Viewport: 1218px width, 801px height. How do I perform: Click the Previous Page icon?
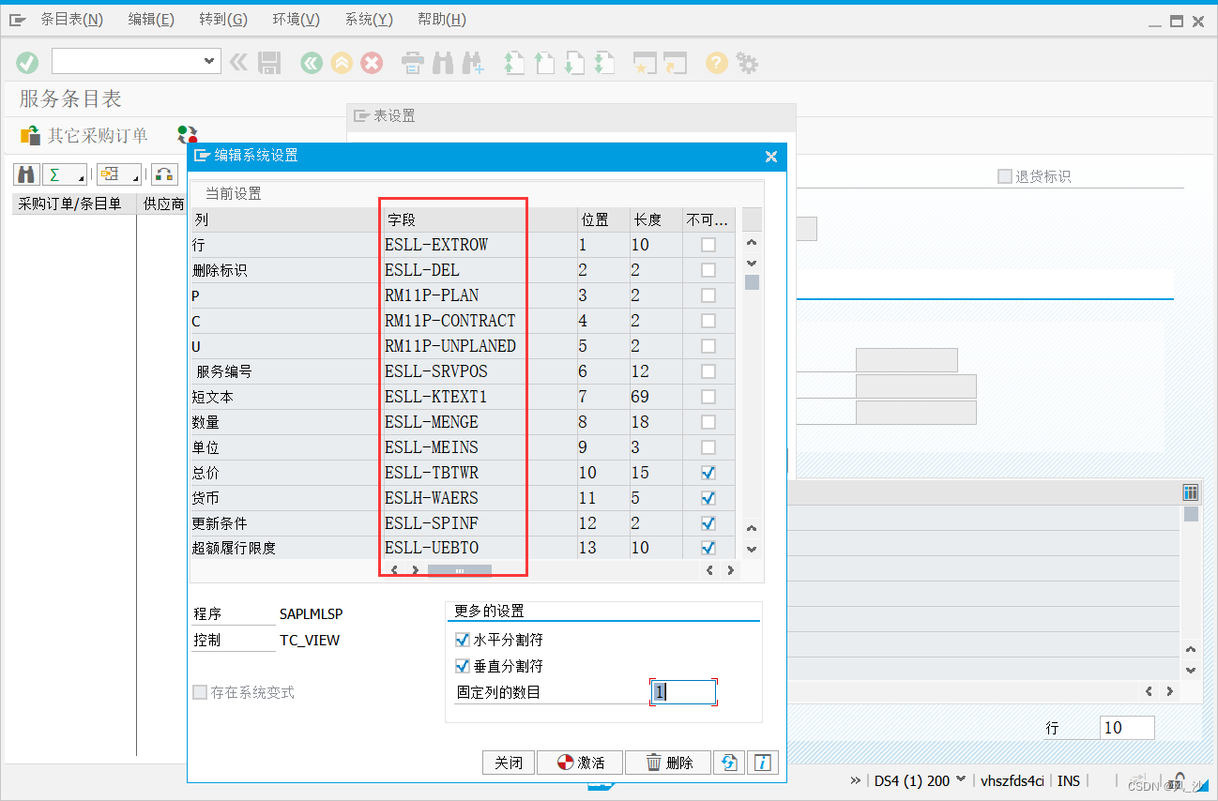click(544, 63)
